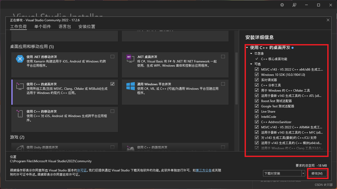The width and height of the screenshot is (337, 189).
Task: Select the .NET 移动开发 Xamarin icon
Action: (20, 59)
